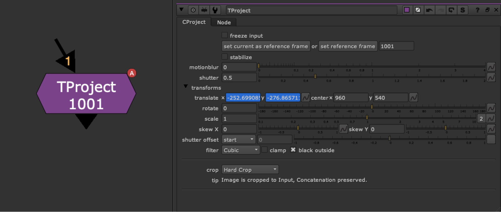Click the skew Y value field
The height and width of the screenshot is (212, 501).
point(387,129)
